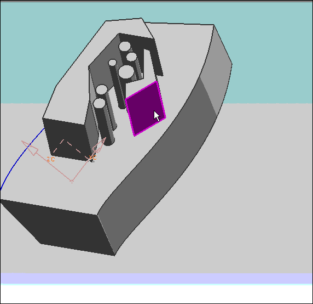Click the WCS origin point
The width and height of the screenshot is (313, 304).
click(72, 181)
